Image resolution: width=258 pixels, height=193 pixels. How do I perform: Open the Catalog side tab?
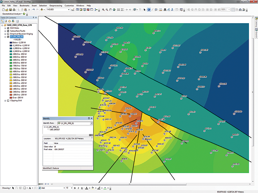256,23
